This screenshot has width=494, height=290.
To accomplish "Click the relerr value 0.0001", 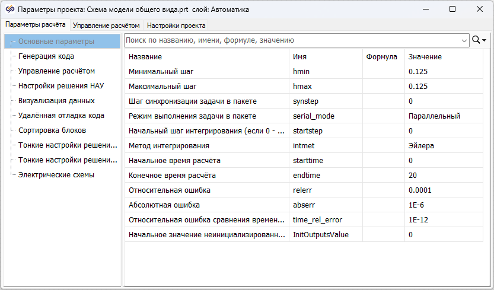I will 420,190.
